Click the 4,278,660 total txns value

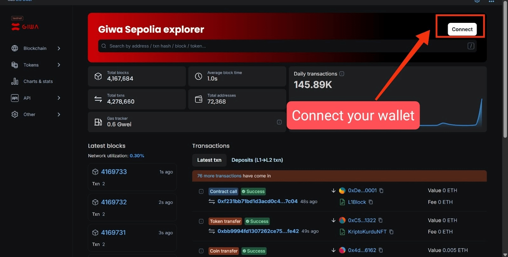(121, 102)
